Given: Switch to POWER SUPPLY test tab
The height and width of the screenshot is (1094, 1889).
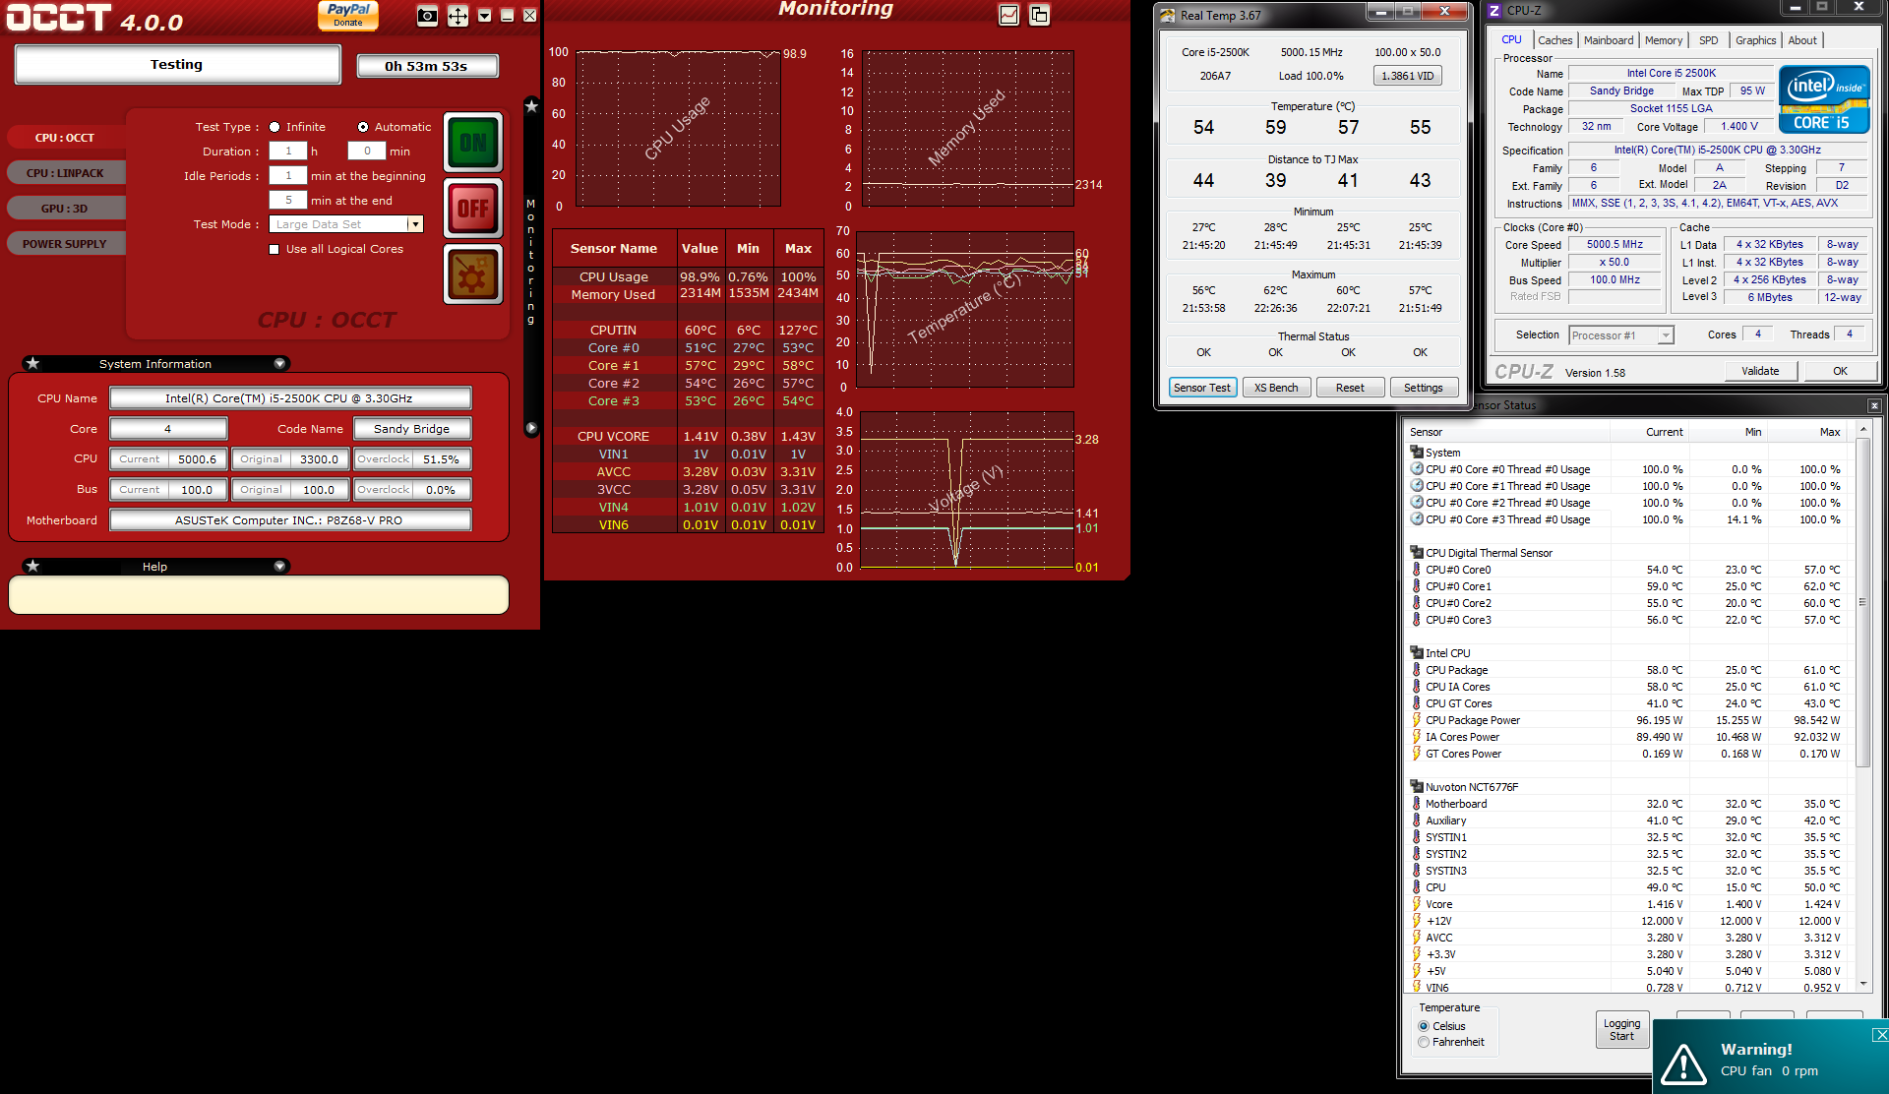Looking at the screenshot, I should tap(65, 244).
